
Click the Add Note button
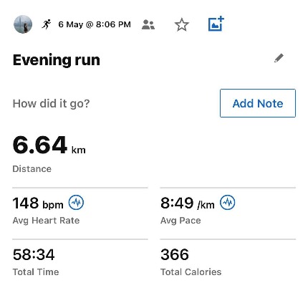(258, 103)
